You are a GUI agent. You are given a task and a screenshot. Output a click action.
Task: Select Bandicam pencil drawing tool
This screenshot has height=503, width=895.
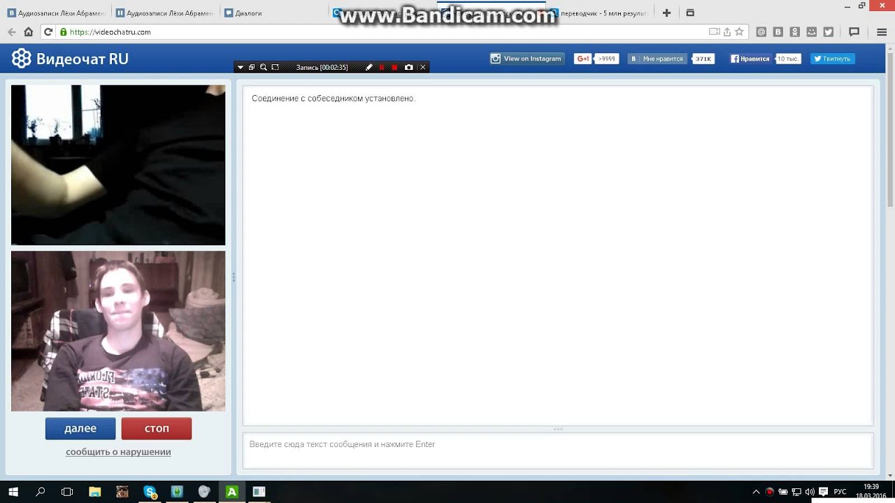[x=369, y=68]
